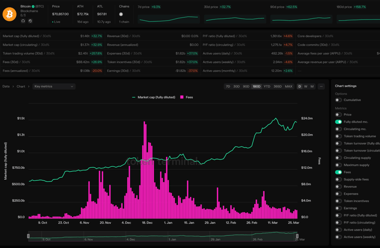Enable the Supply-side fees toggle
This screenshot has height=248, width=380.
tap(338, 179)
